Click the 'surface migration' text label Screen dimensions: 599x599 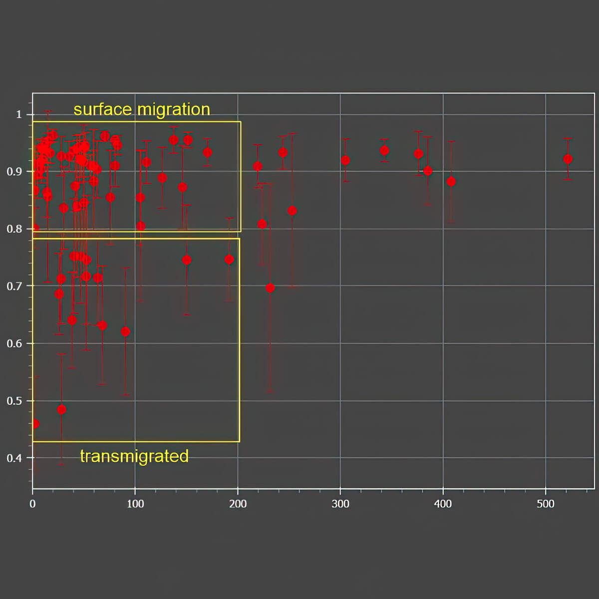pos(142,109)
